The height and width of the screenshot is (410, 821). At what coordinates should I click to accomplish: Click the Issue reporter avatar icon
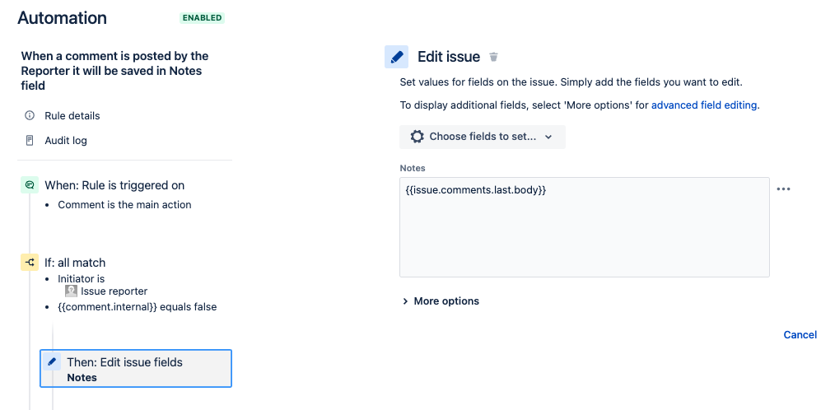[71, 291]
